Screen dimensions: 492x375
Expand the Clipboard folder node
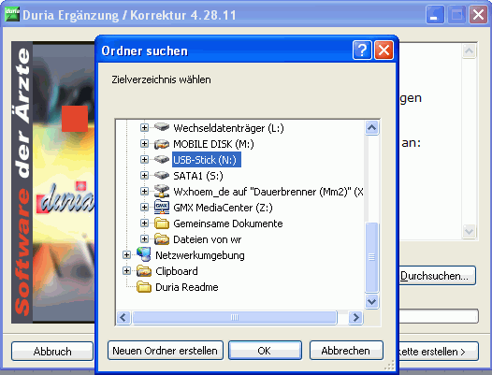pos(126,270)
